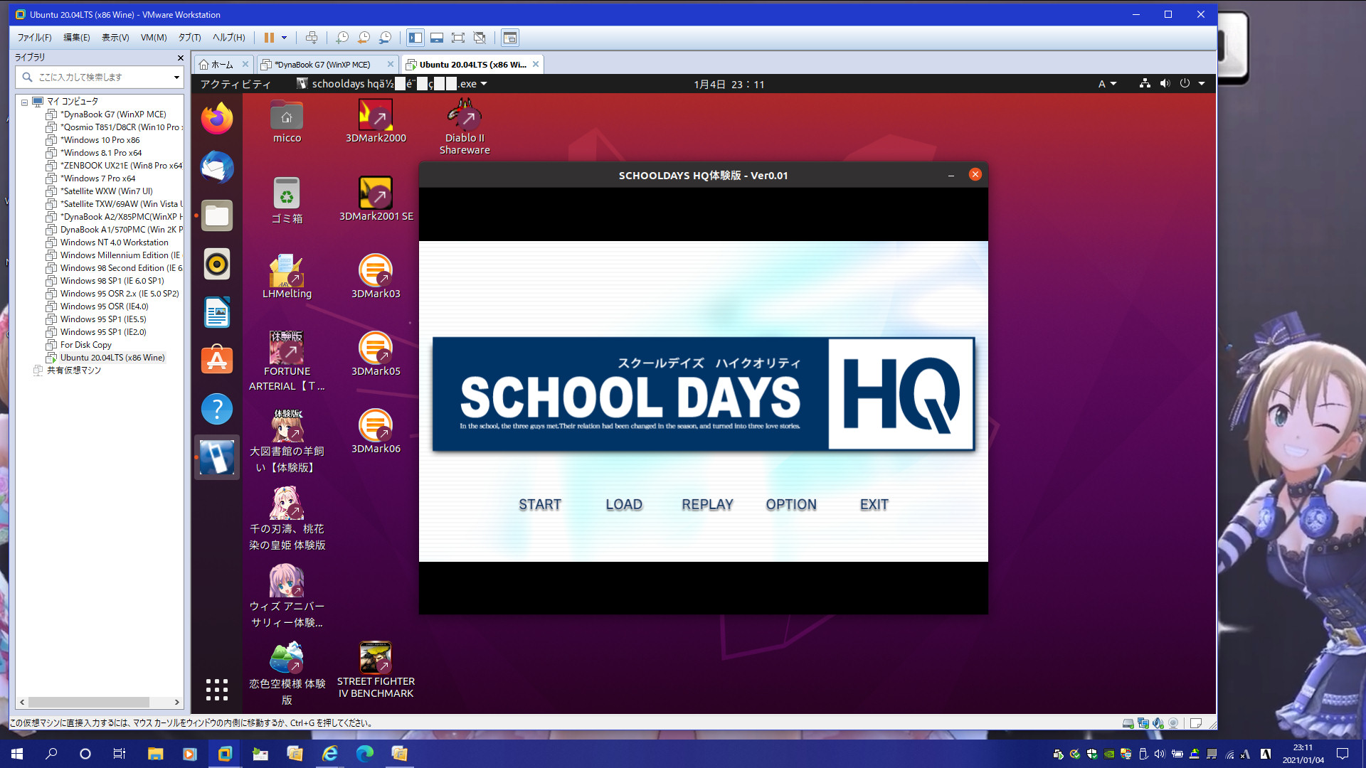
Task: Select the running Wine app dock icon
Action: [x=217, y=457]
